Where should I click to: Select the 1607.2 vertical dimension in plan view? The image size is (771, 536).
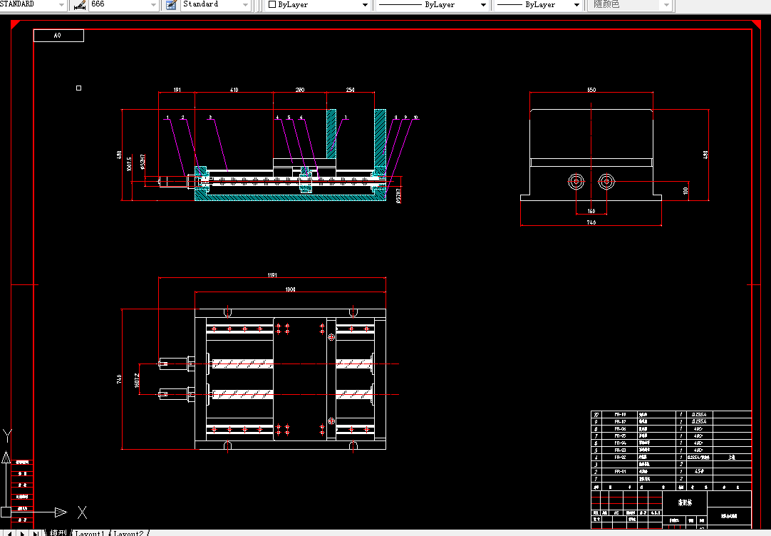coord(138,380)
